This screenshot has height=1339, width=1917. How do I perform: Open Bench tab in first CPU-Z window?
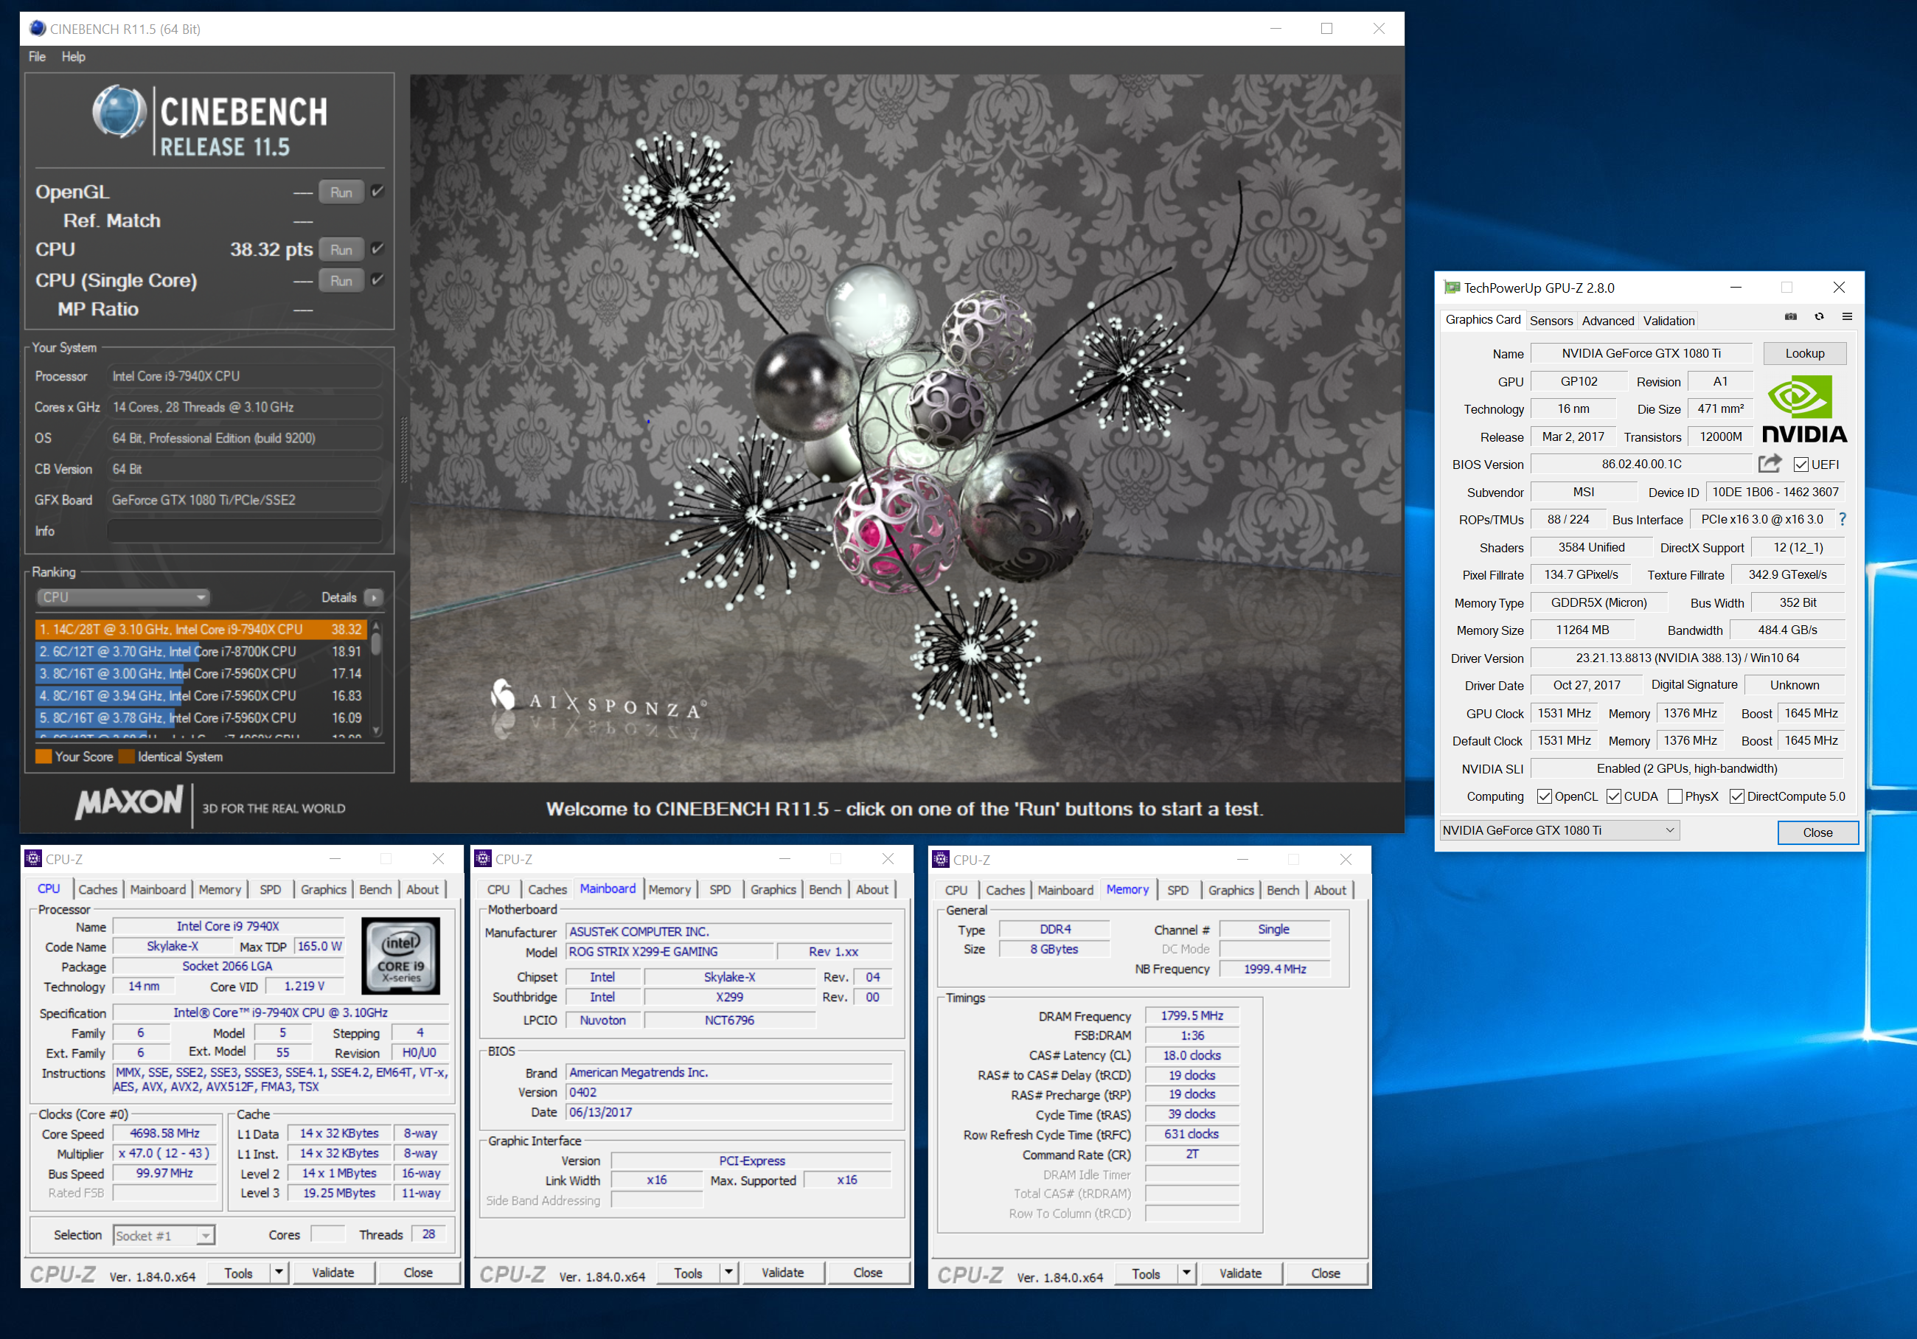pos(375,889)
